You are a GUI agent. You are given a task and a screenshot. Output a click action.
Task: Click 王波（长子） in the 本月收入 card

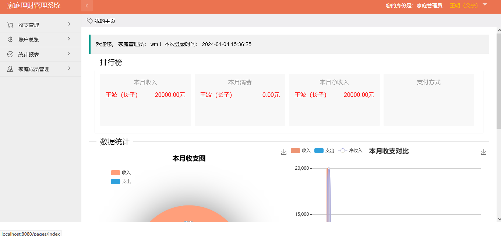coord(122,95)
